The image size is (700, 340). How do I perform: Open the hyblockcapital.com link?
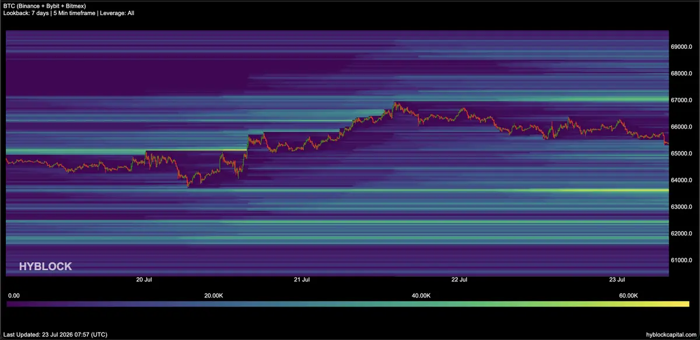[672, 335]
